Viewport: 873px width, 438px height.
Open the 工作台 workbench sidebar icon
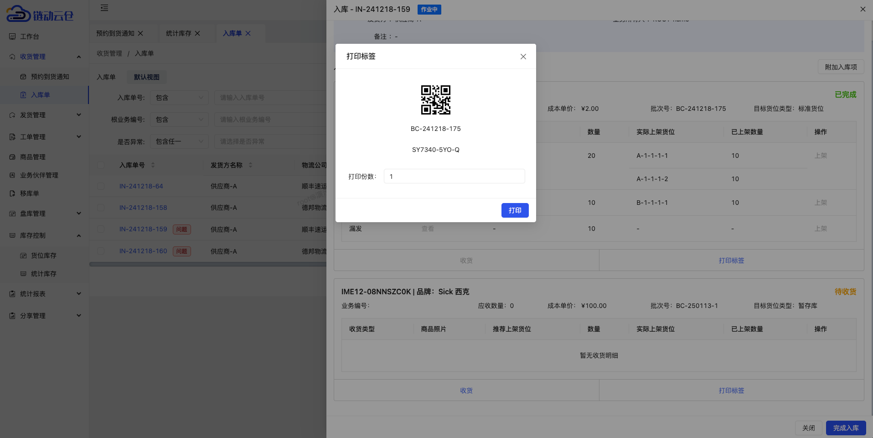(11, 36)
